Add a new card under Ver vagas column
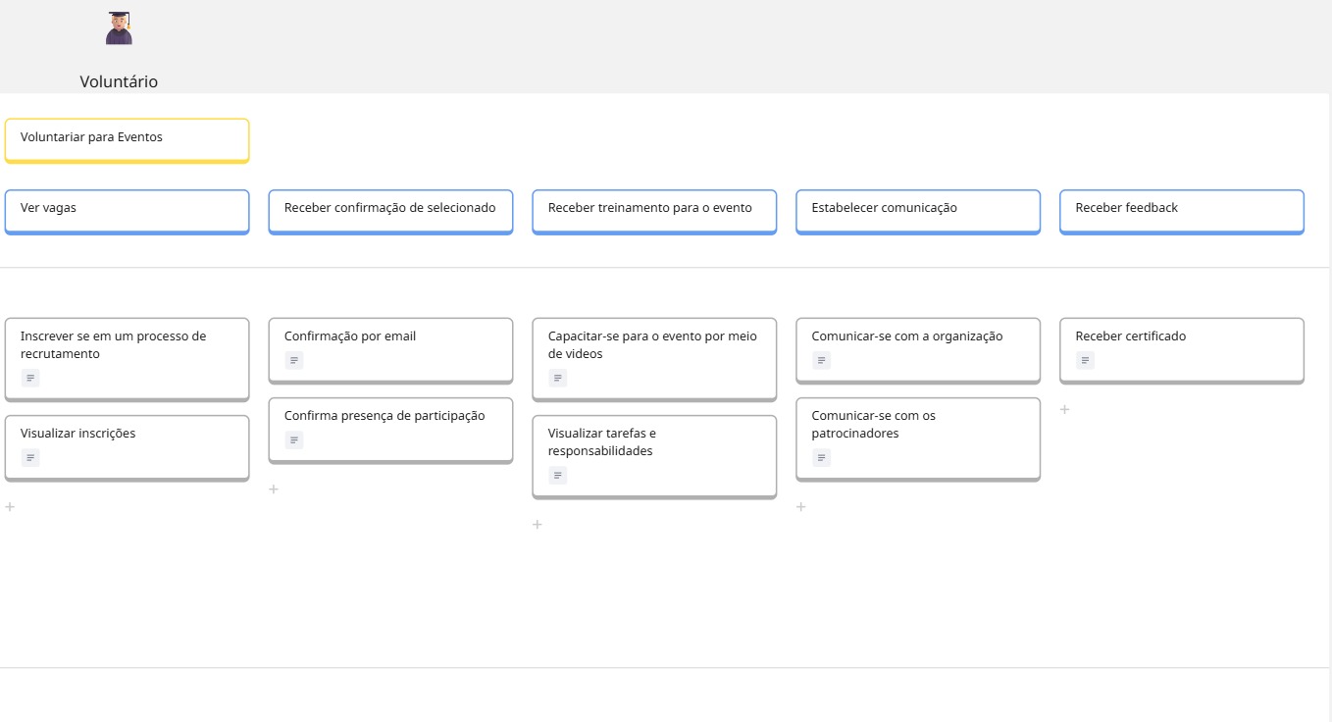Screen dimensions: 1332x722 [10, 507]
